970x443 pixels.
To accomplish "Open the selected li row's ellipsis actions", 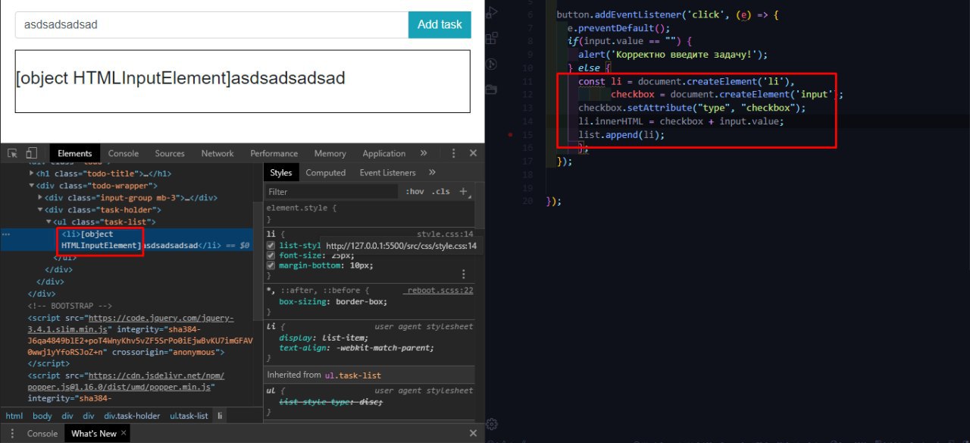I will [5, 234].
